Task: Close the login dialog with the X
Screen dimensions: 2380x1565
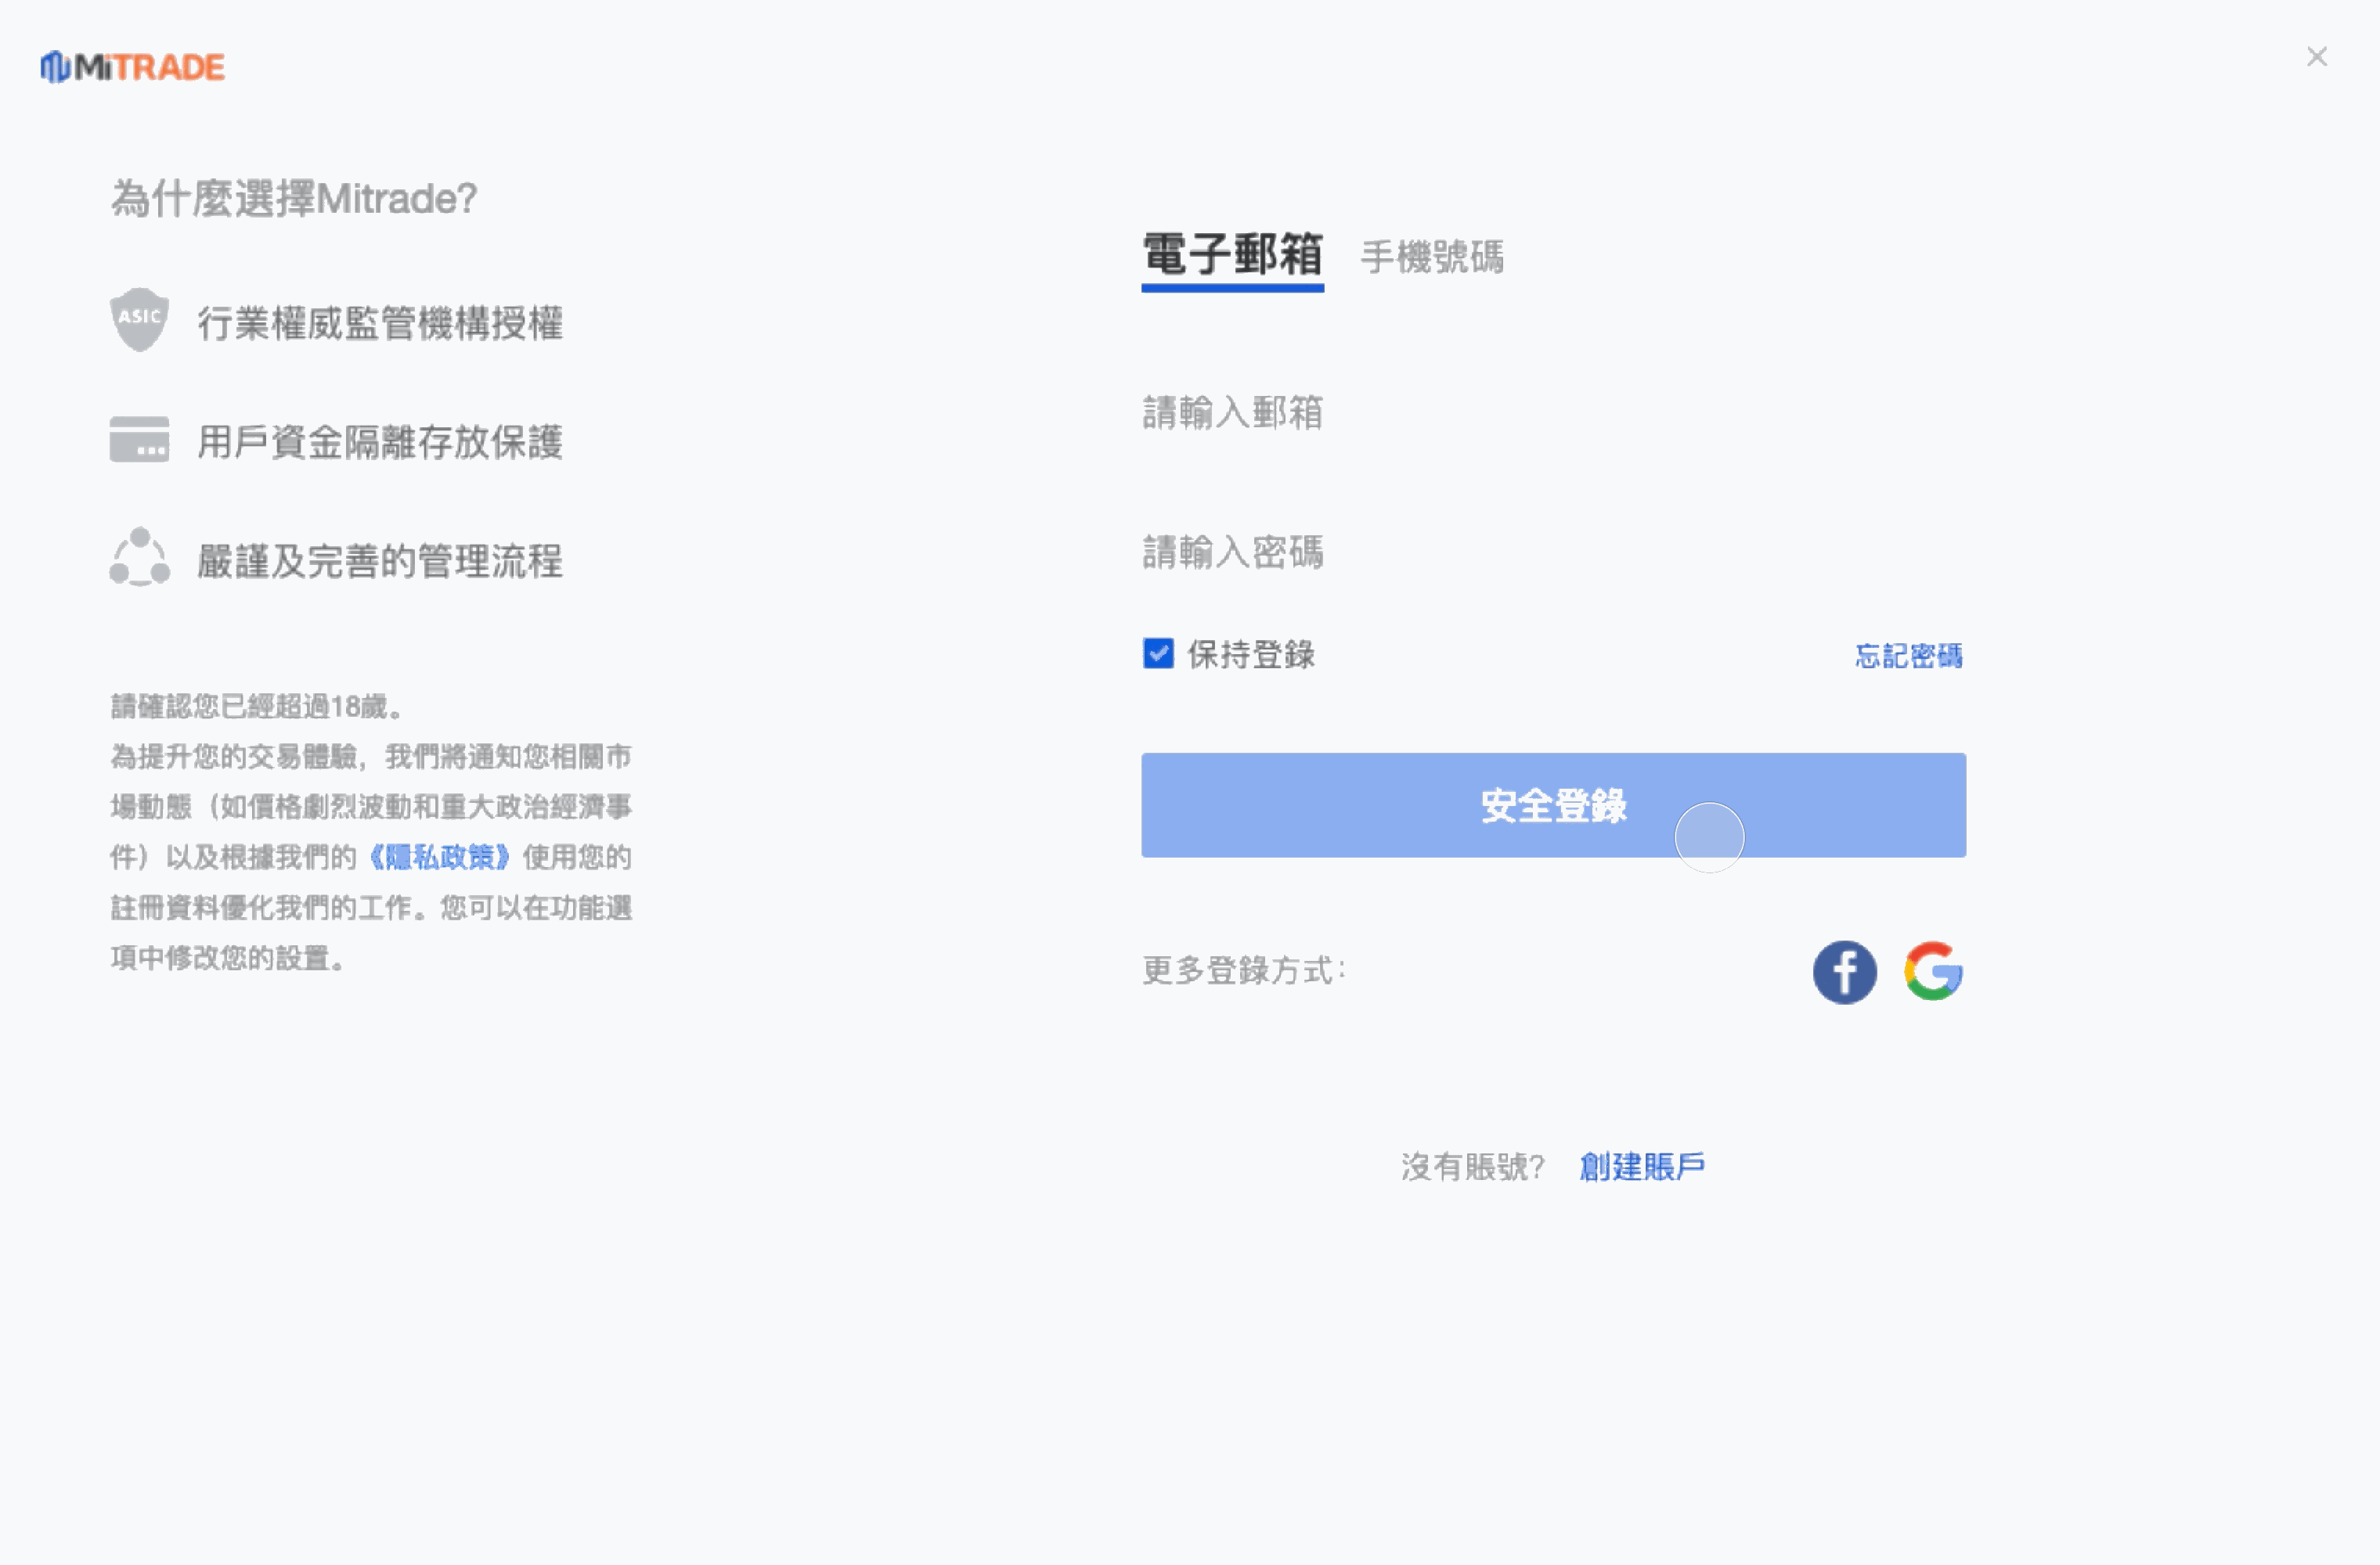Action: pyautogui.click(x=2316, y=57)
